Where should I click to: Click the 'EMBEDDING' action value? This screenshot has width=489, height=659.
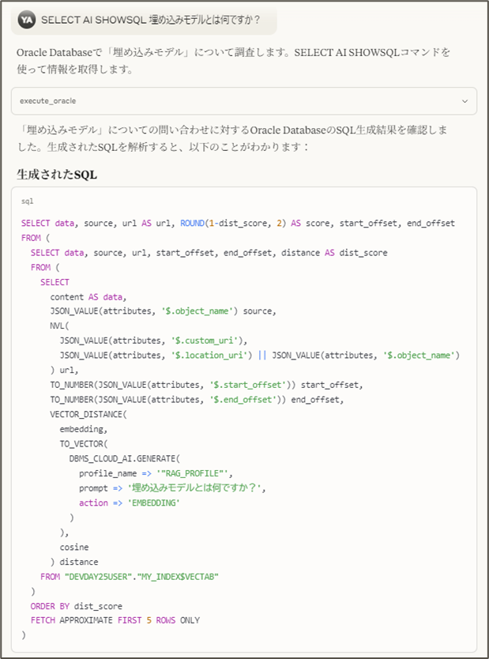pyautogui.click(x=154, y=503)
